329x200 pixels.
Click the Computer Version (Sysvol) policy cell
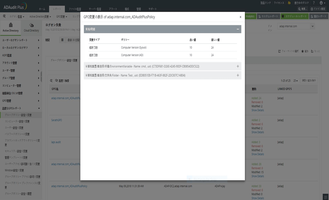point(134,48)
